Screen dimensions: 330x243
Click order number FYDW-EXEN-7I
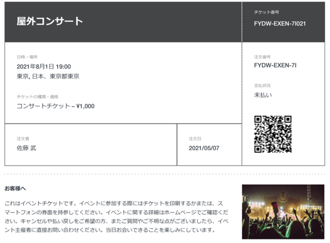coord(275,65)
